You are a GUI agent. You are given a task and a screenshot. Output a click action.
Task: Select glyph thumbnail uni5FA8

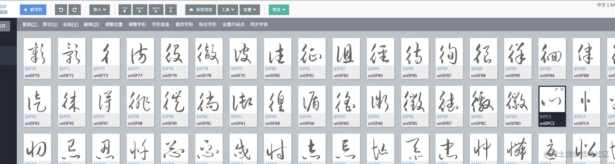277,106
